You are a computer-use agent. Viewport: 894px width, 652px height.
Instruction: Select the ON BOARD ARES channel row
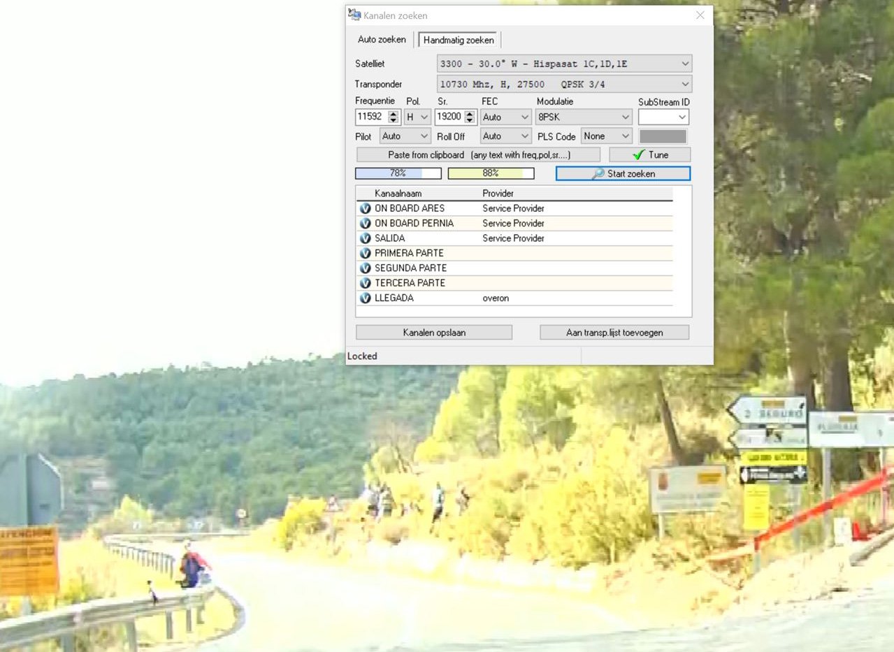click(515, 208)
